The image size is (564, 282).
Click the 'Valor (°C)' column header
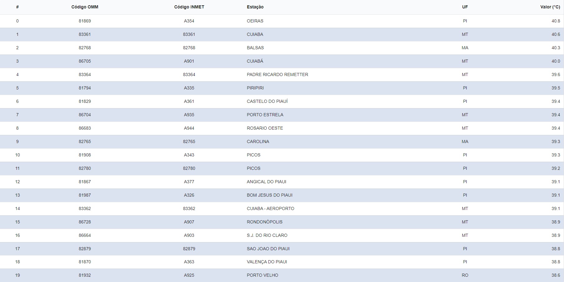point(550,7)
